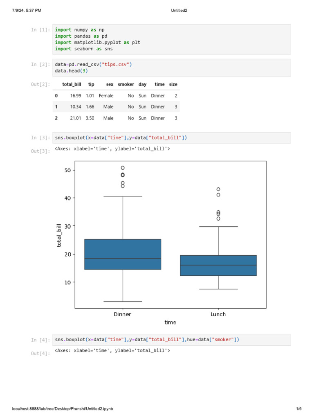This screenshot has width=314, height=419.
Task: Click the In [1] prompt label
Action: tap(41, 30)
